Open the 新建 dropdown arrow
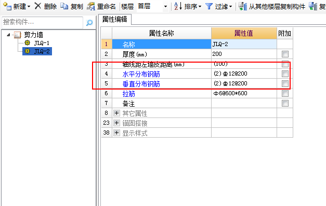This screenshot has width=326, height=206. pos(29,7)
